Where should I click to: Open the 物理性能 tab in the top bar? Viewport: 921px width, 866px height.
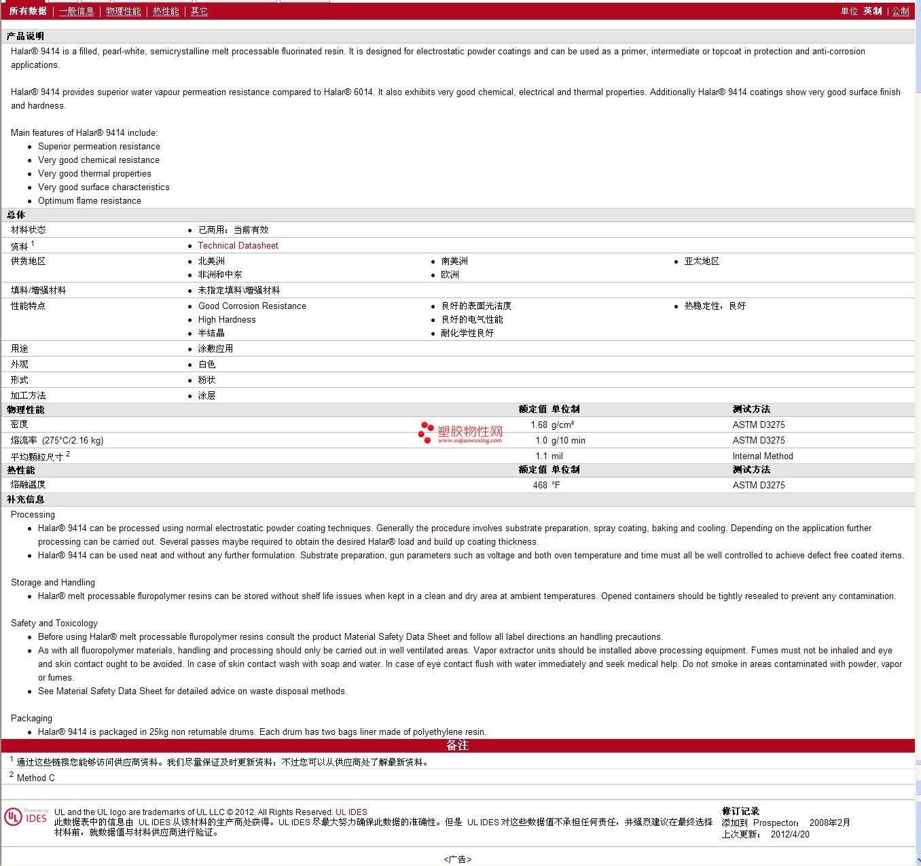[123, 11]
